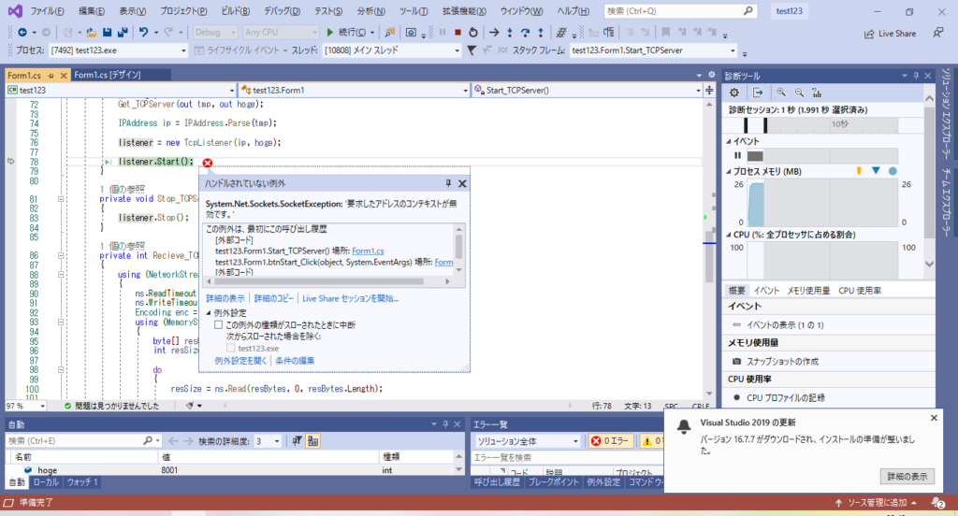Click the Copy Details (詳細のコピー) link

pos(274,298)
